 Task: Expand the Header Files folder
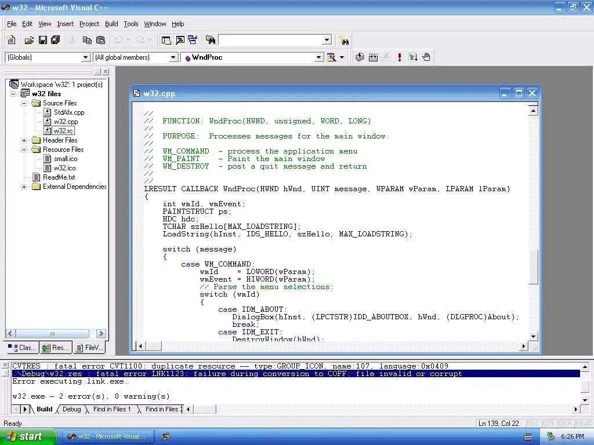click(24, 140)
